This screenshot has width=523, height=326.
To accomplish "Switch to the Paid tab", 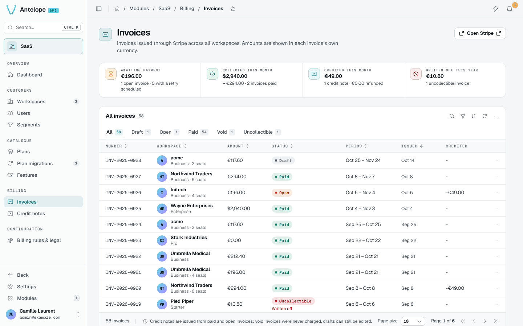I will 198,132.
